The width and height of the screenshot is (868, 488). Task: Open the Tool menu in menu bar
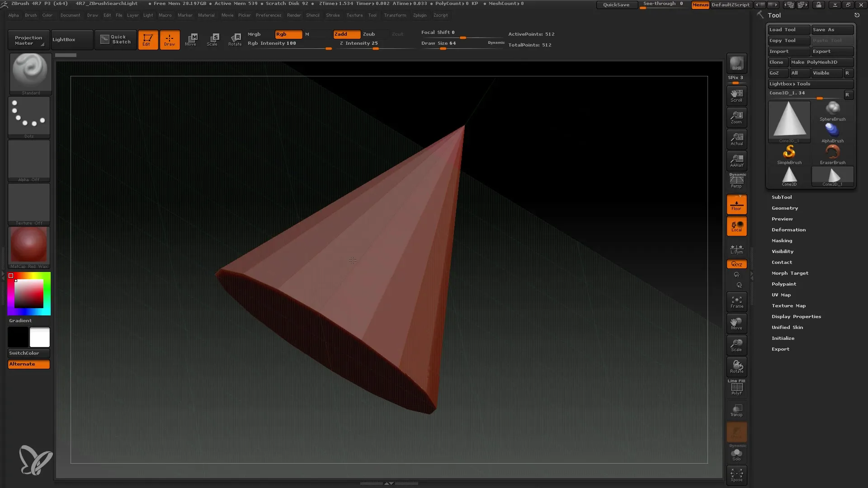(372, 15)
